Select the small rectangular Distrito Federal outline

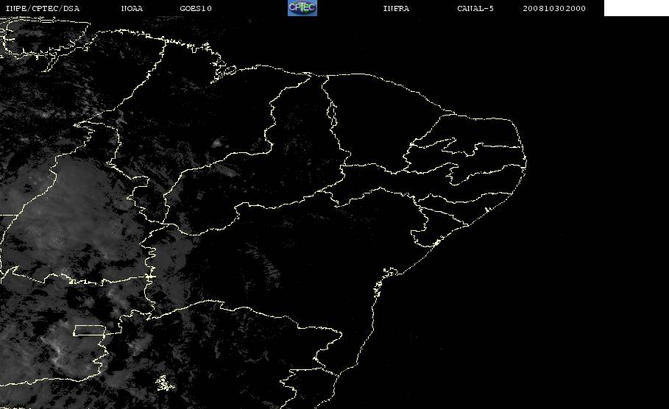click(x=90, y=330)
